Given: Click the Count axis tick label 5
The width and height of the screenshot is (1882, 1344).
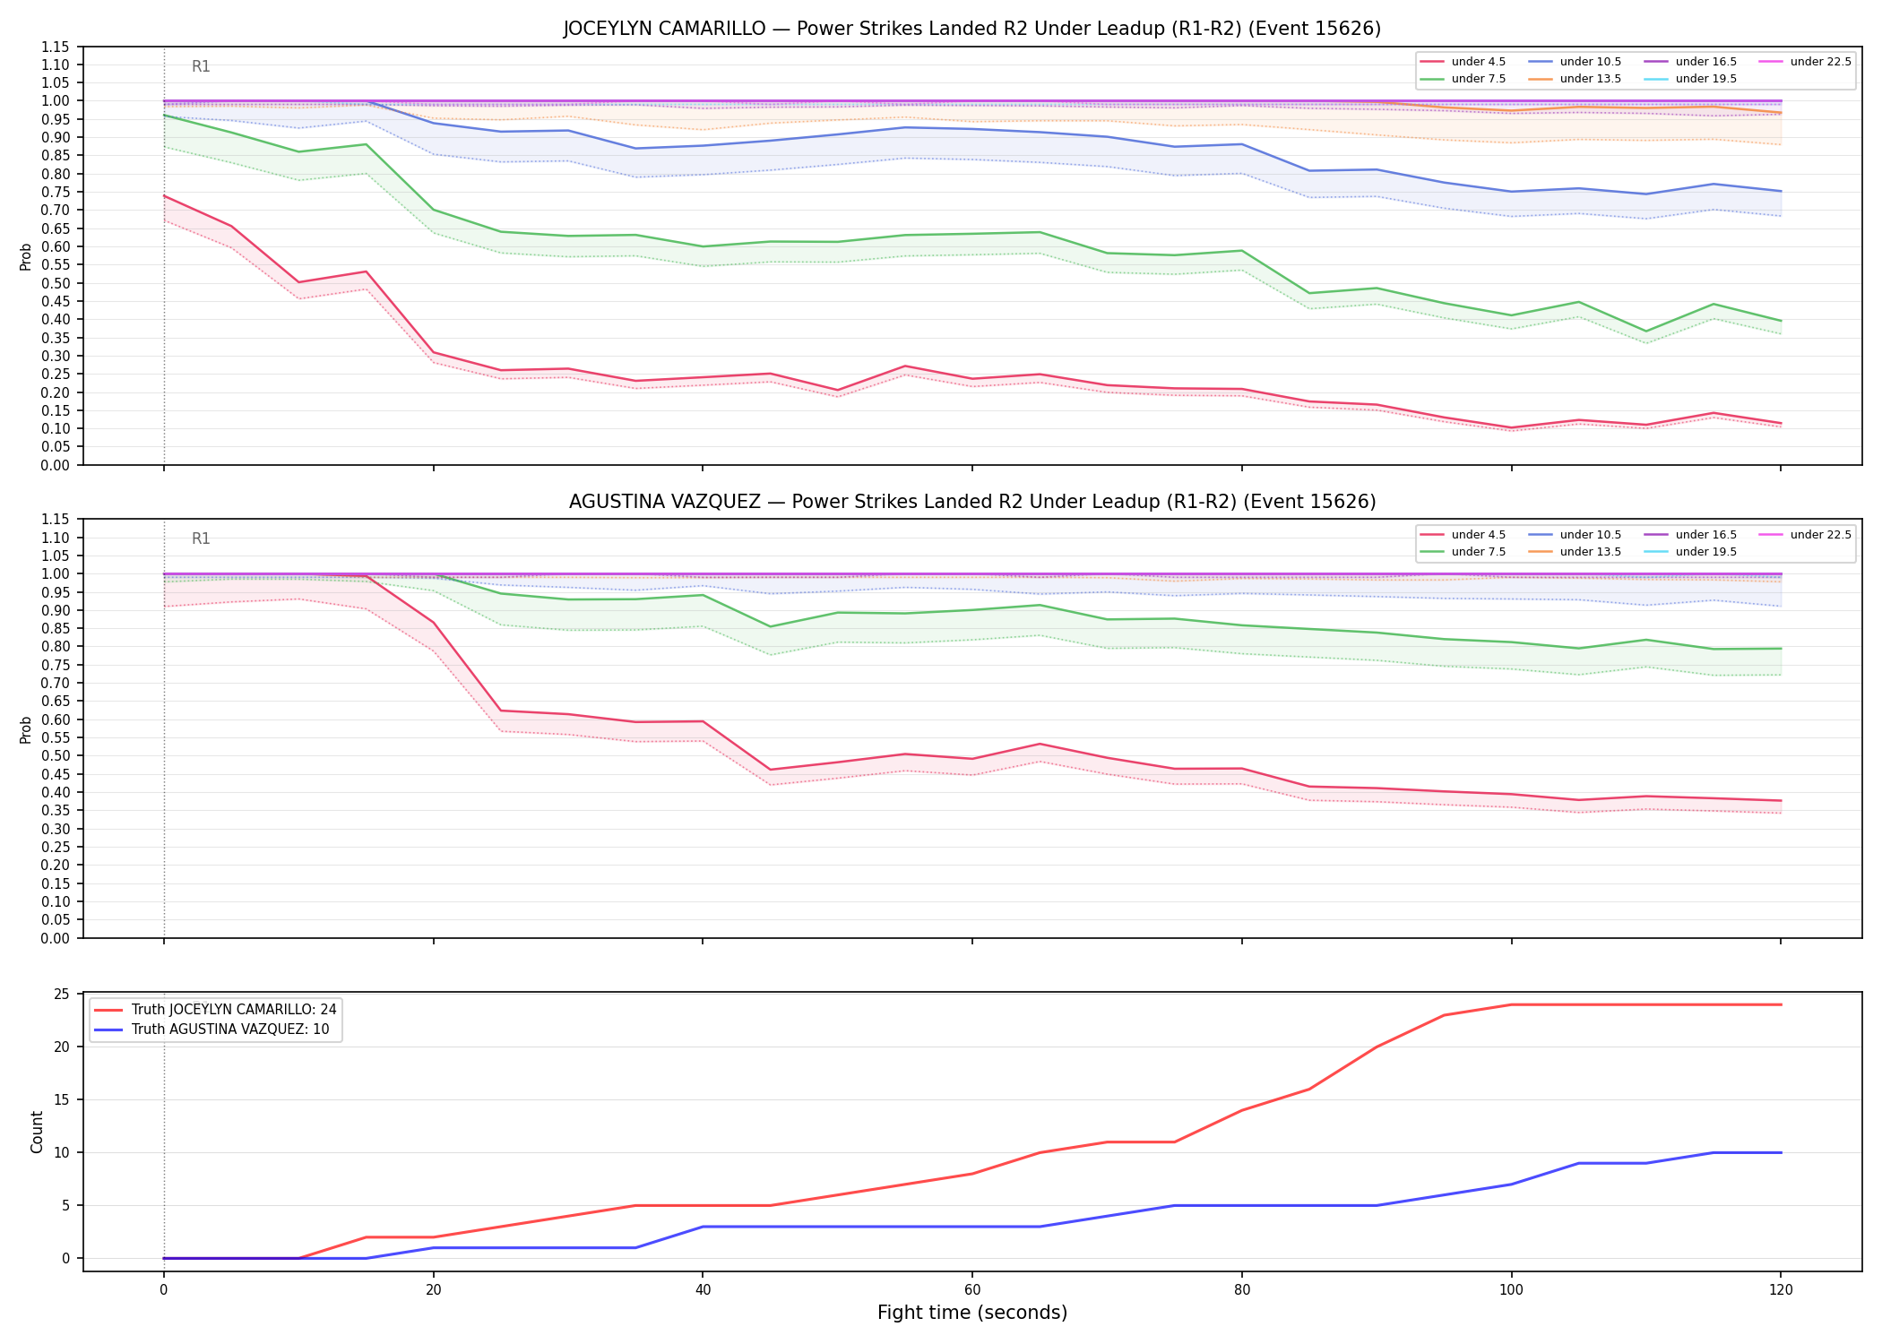Looking at the screenshot, I should (66, 1206).
